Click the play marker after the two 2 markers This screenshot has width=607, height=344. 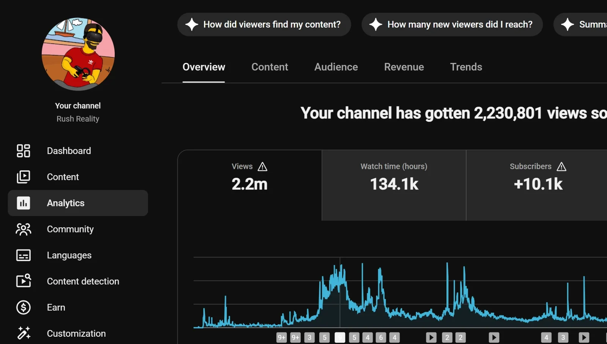(x=494, y=338)
